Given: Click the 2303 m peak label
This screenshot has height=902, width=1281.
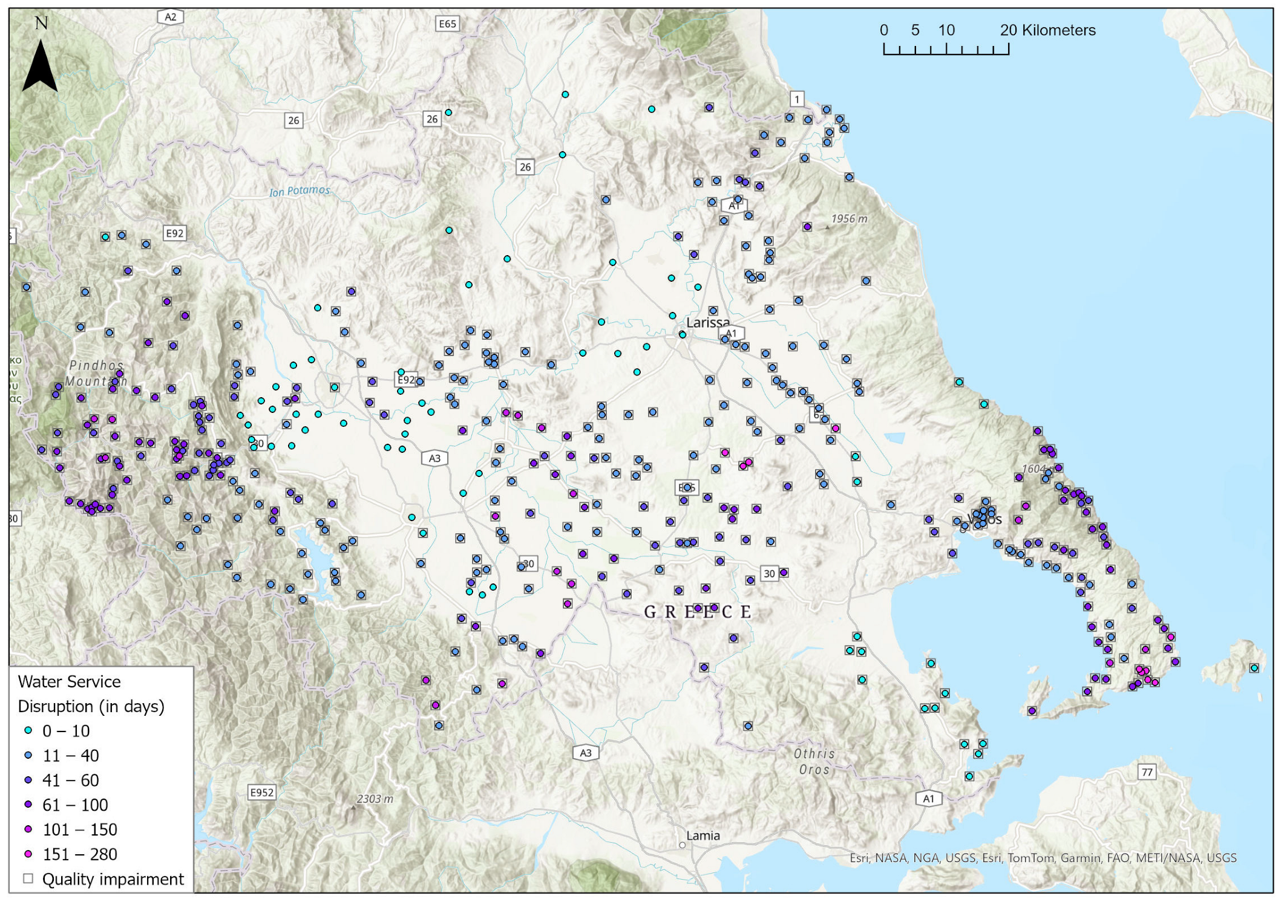Looking at the screenshot, I should click(x=375, y=799).
